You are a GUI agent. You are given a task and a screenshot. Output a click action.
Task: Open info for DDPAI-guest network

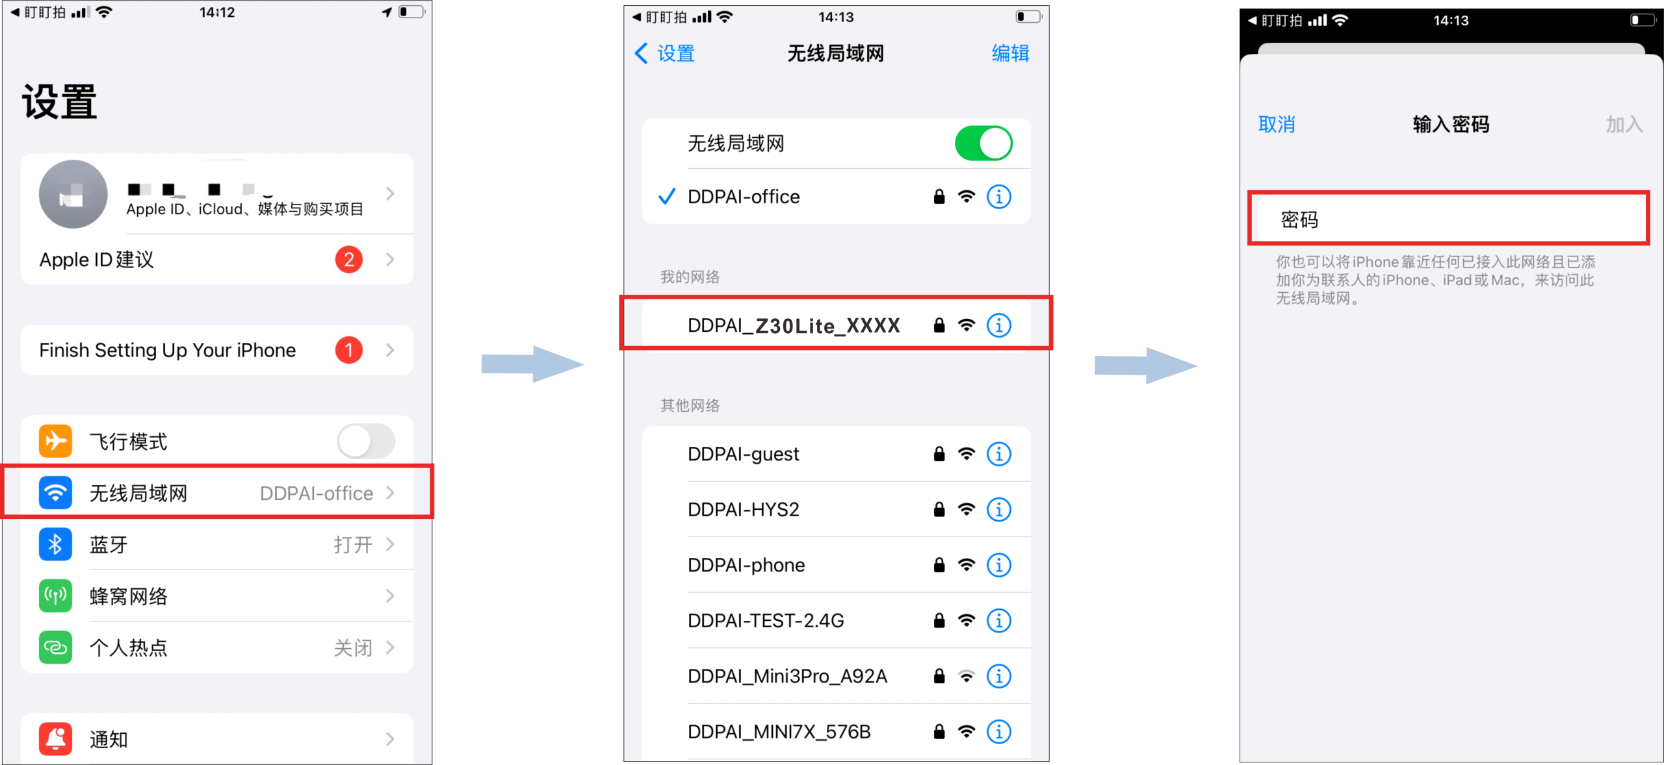coord(998,454)
